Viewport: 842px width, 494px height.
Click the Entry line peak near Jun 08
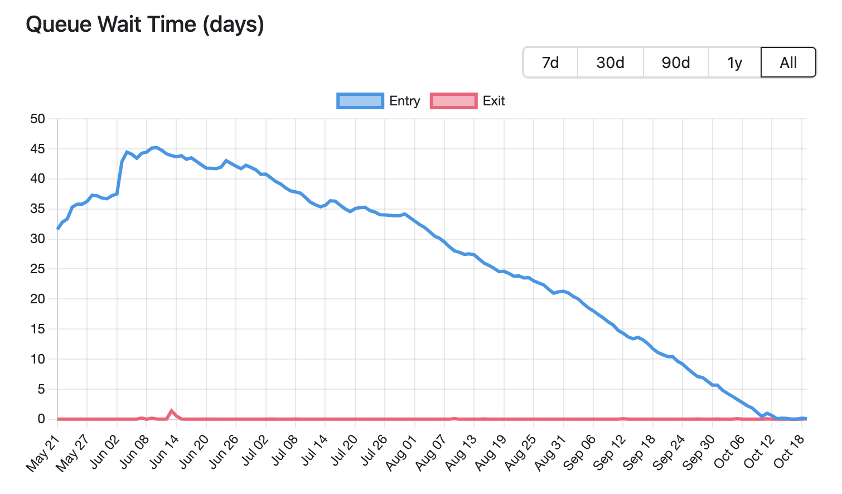[156, 147]
